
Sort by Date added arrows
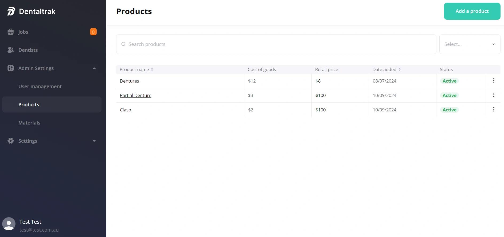coord(400,69)
